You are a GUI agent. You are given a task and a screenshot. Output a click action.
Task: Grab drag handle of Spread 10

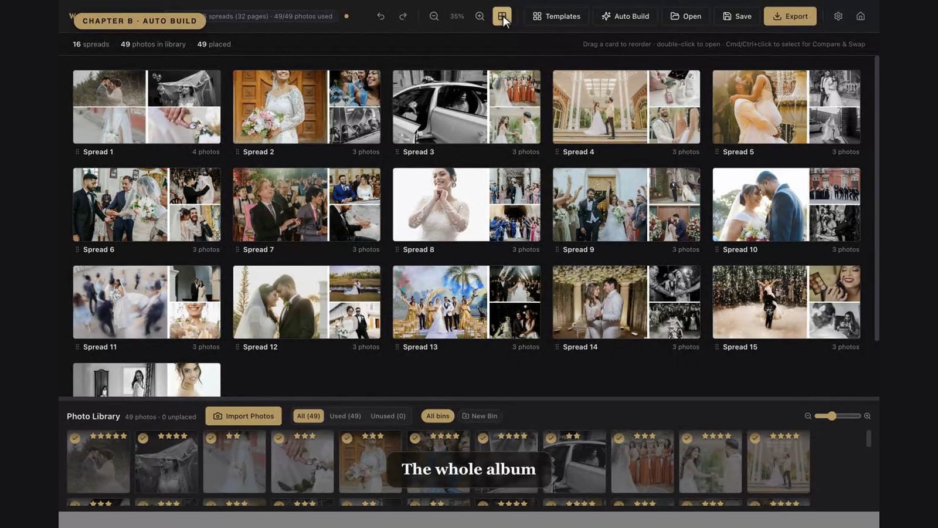[x=717, y=249]
